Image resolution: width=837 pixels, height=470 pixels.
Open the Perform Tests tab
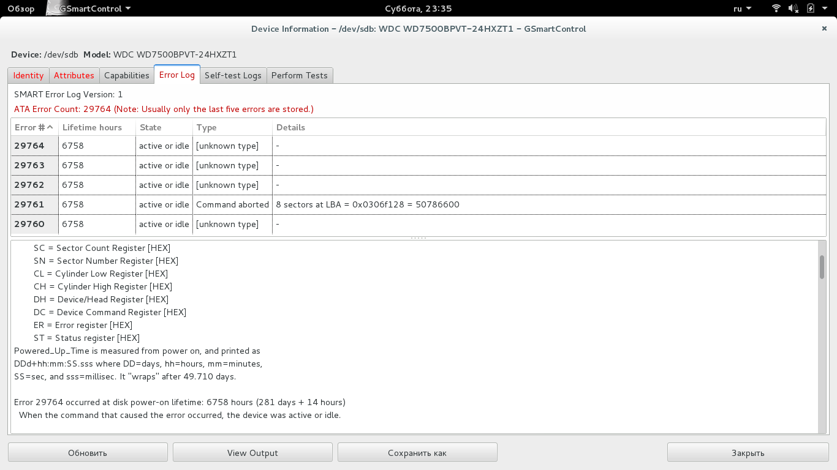tap(300, 75)
